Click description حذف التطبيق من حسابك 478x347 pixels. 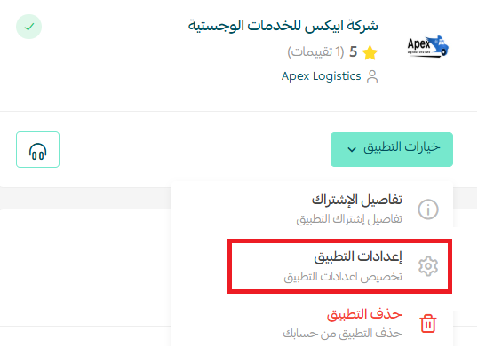pyautogui.click(x=342, y=334)
